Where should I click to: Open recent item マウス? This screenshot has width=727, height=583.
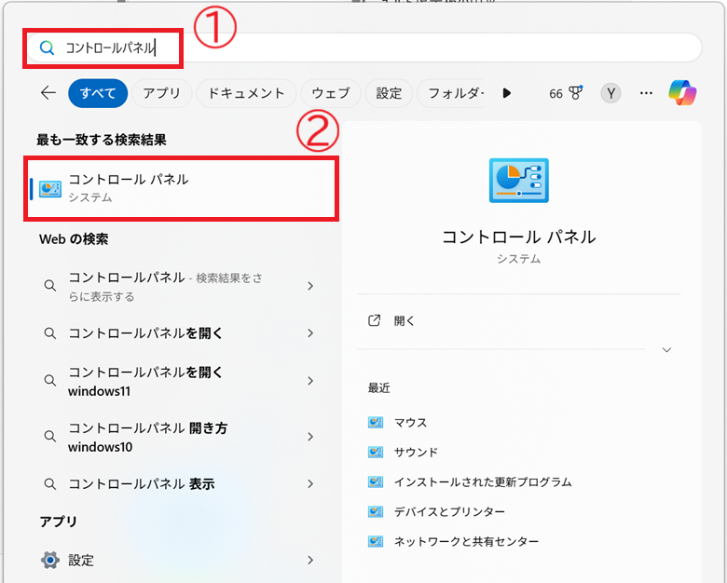[x=410, y=422]
